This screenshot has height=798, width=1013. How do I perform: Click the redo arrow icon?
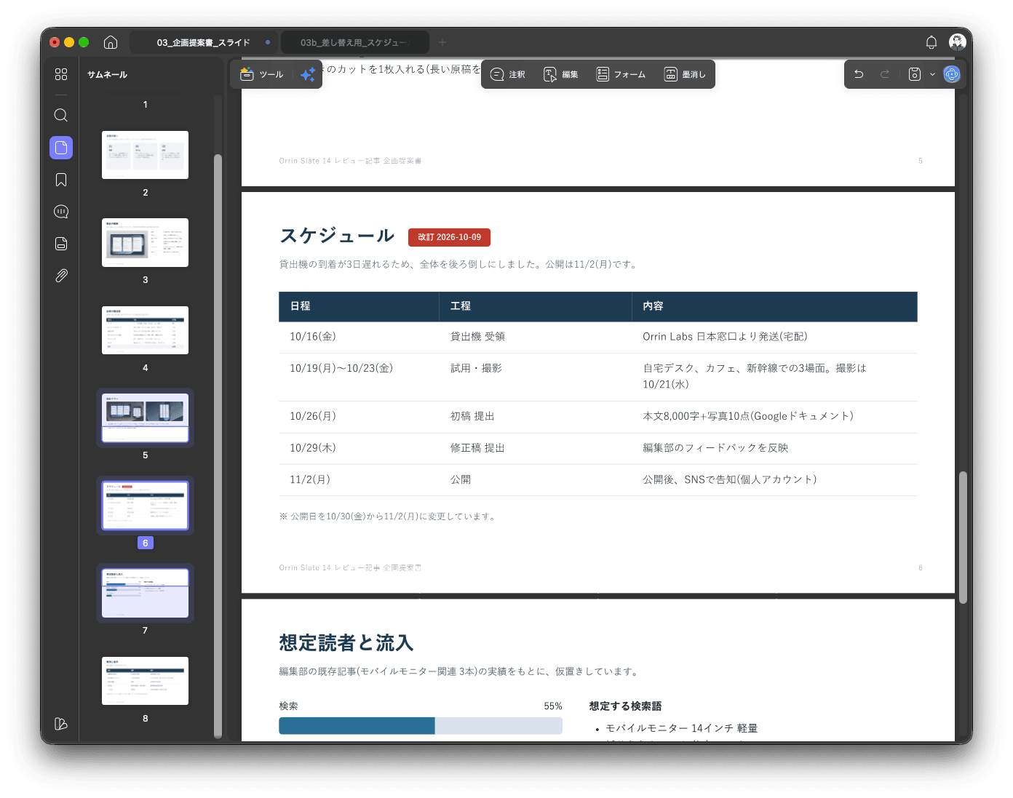pos(885,74)
